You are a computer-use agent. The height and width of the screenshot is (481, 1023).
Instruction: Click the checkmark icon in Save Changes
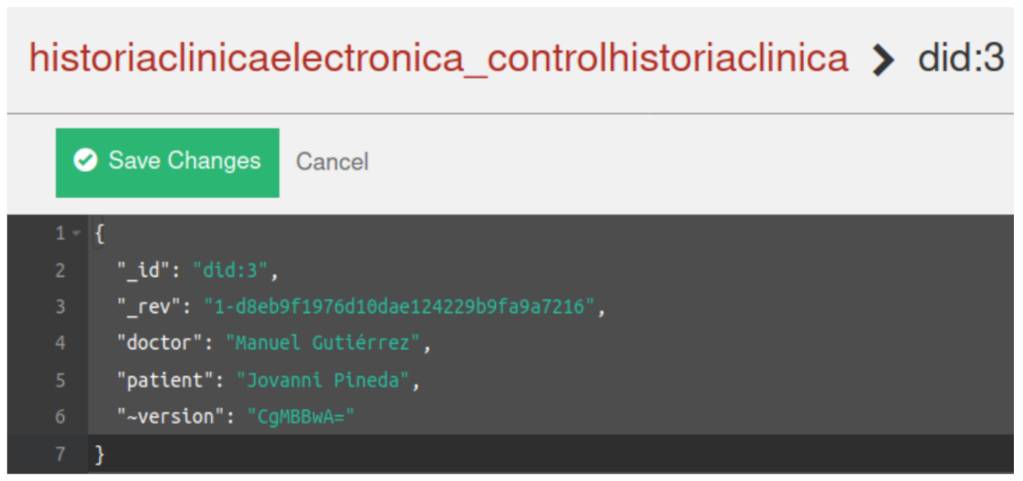pos(85,161)
